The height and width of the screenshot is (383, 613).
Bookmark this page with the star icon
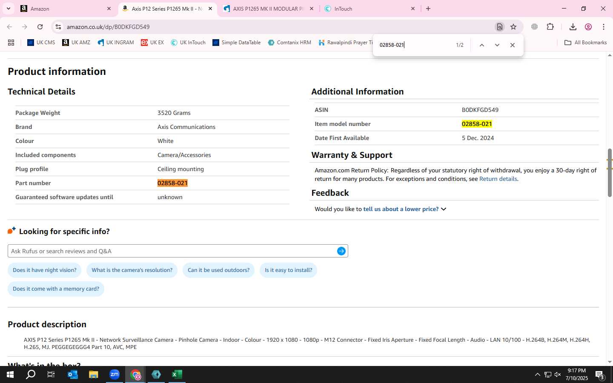coord(513,27)
